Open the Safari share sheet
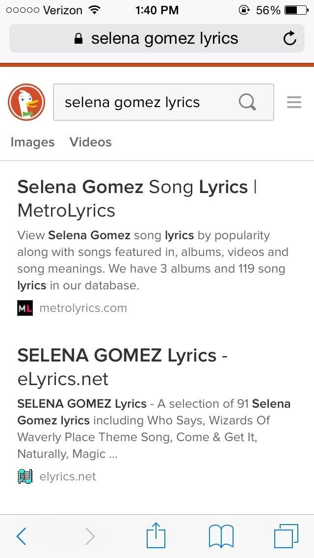Image resolution: width=314 pixels, height=558 pixels. pos(156,535)
